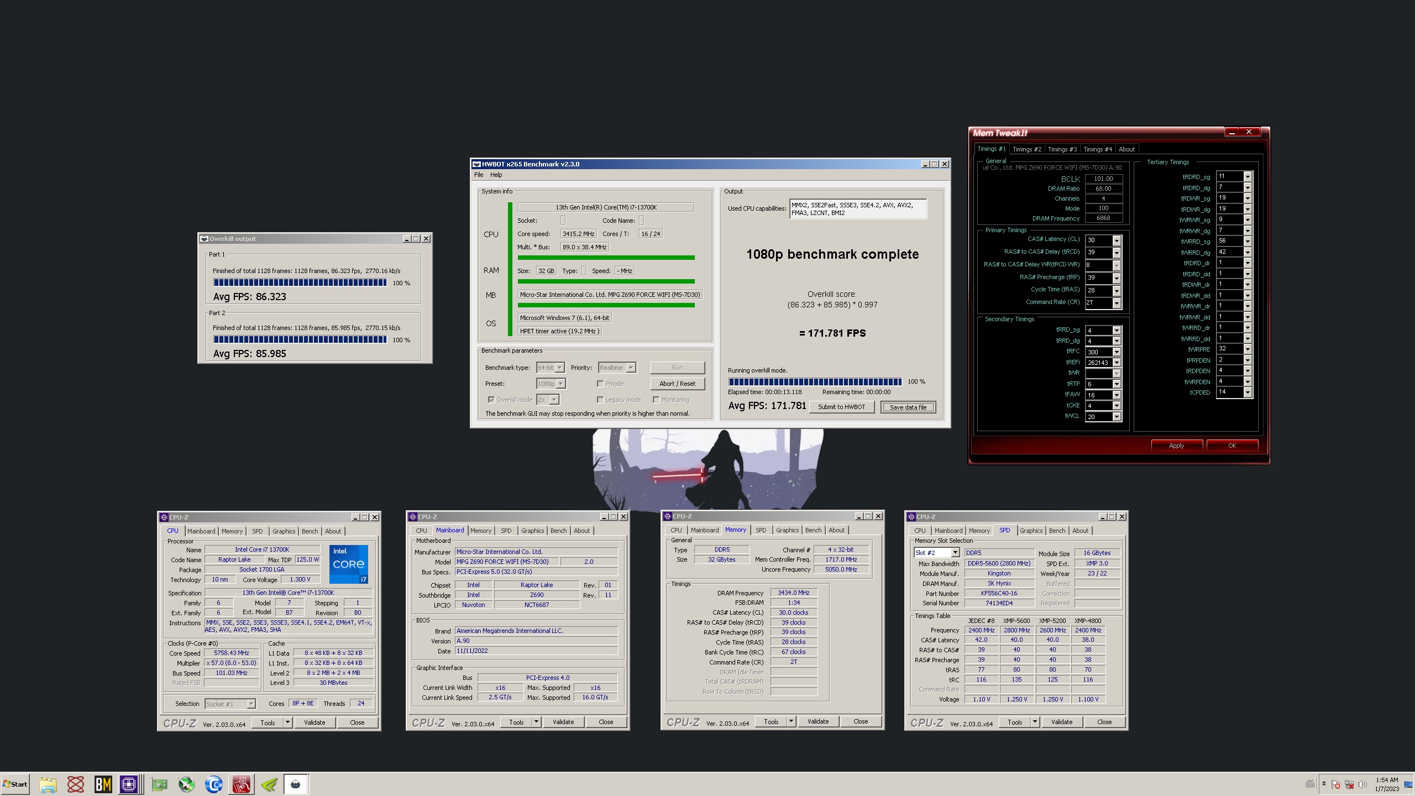Open the Tools arrow in CPU-Z Mainboard window
1415x796 pixels.
click(x=536, y=722)
